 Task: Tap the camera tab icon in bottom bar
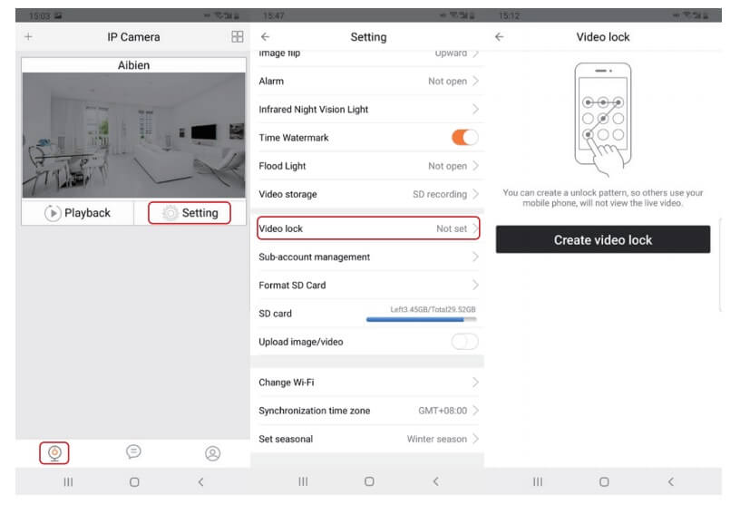click(54, 452)
